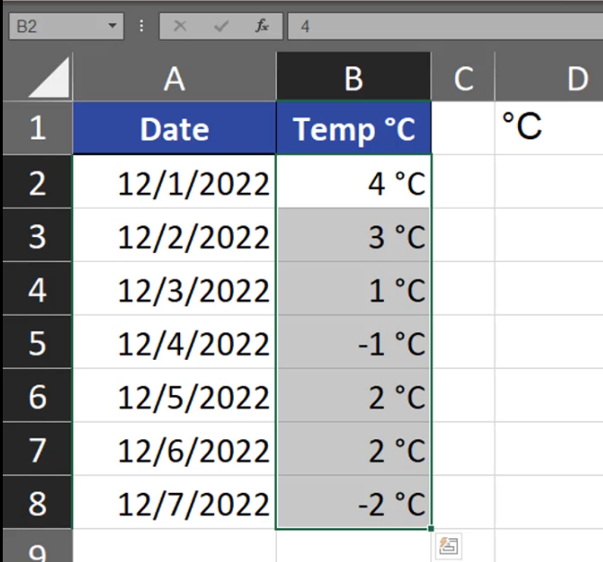Select column D header
Screen dimensions: 603x562
563,78
